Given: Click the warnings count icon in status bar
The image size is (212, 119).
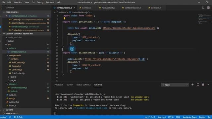Looking at the screenshot, I should tap(21, 117).
